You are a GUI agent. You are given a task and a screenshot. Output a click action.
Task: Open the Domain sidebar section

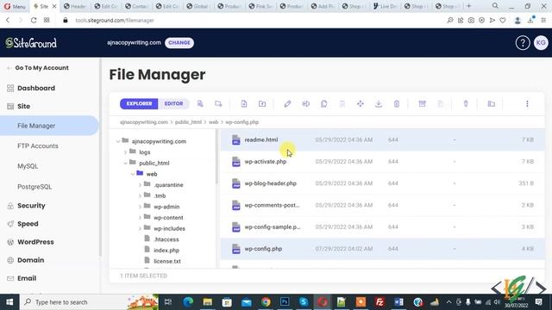(31, 260)
